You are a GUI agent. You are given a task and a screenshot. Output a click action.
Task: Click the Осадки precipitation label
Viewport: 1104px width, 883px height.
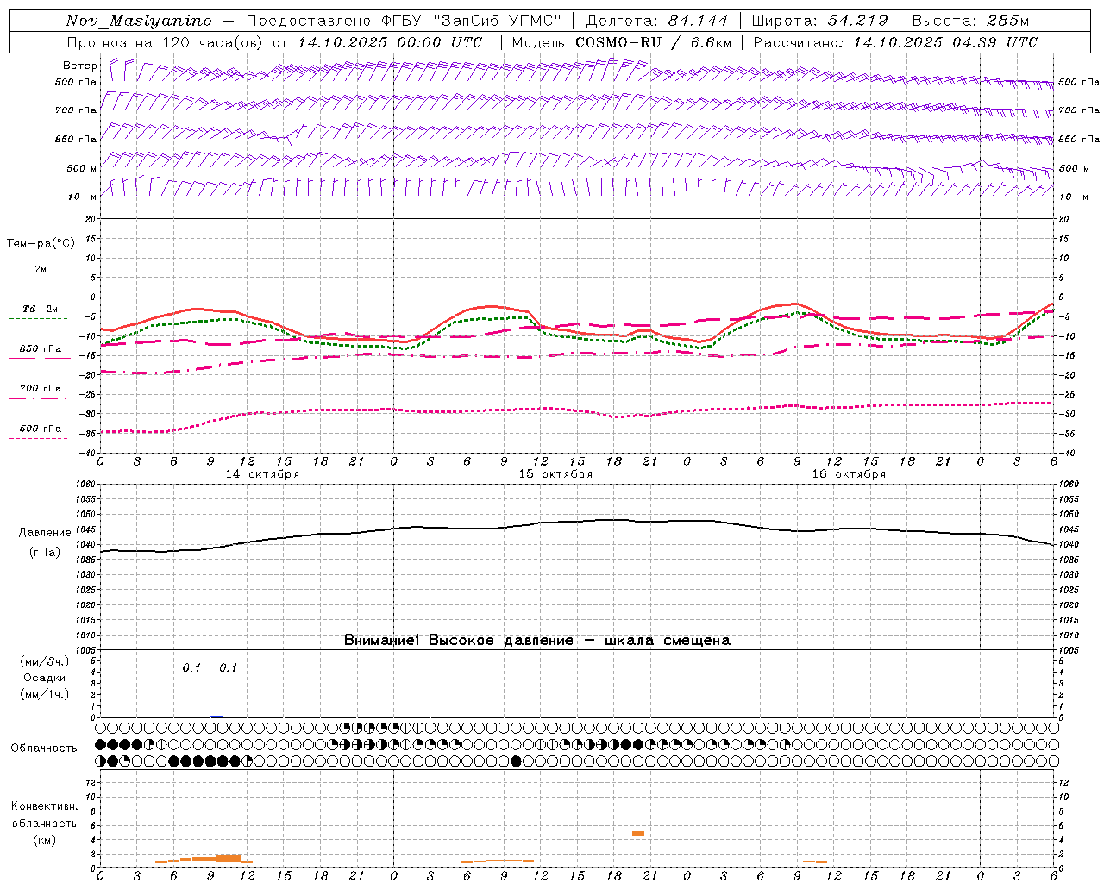coord(45,678)
